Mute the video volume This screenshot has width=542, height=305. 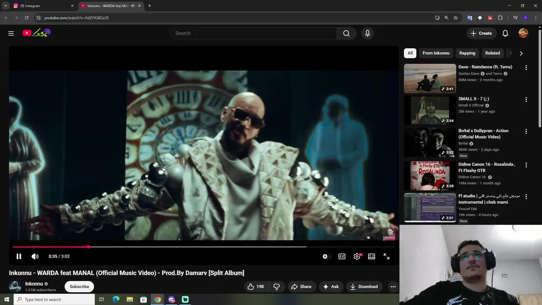(35, 256)
